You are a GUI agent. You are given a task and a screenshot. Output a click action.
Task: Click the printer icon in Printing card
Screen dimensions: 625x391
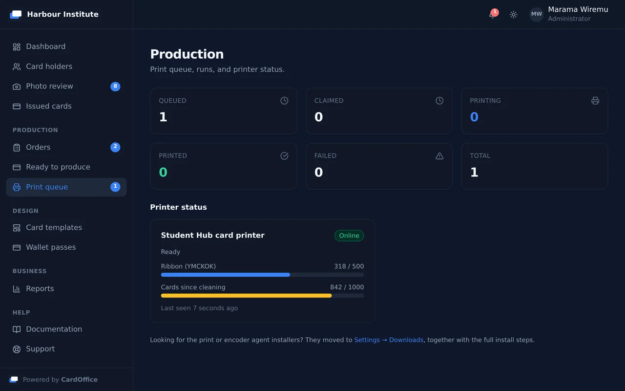[x=595, y=101]
